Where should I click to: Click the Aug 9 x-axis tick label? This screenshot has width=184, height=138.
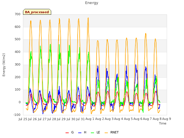166,119
